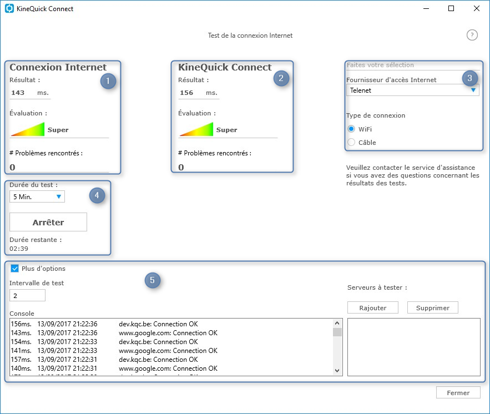Click the Connexion Internet evaluation gradient indicator
Screen dimensions: 490x414
(28, 129)
